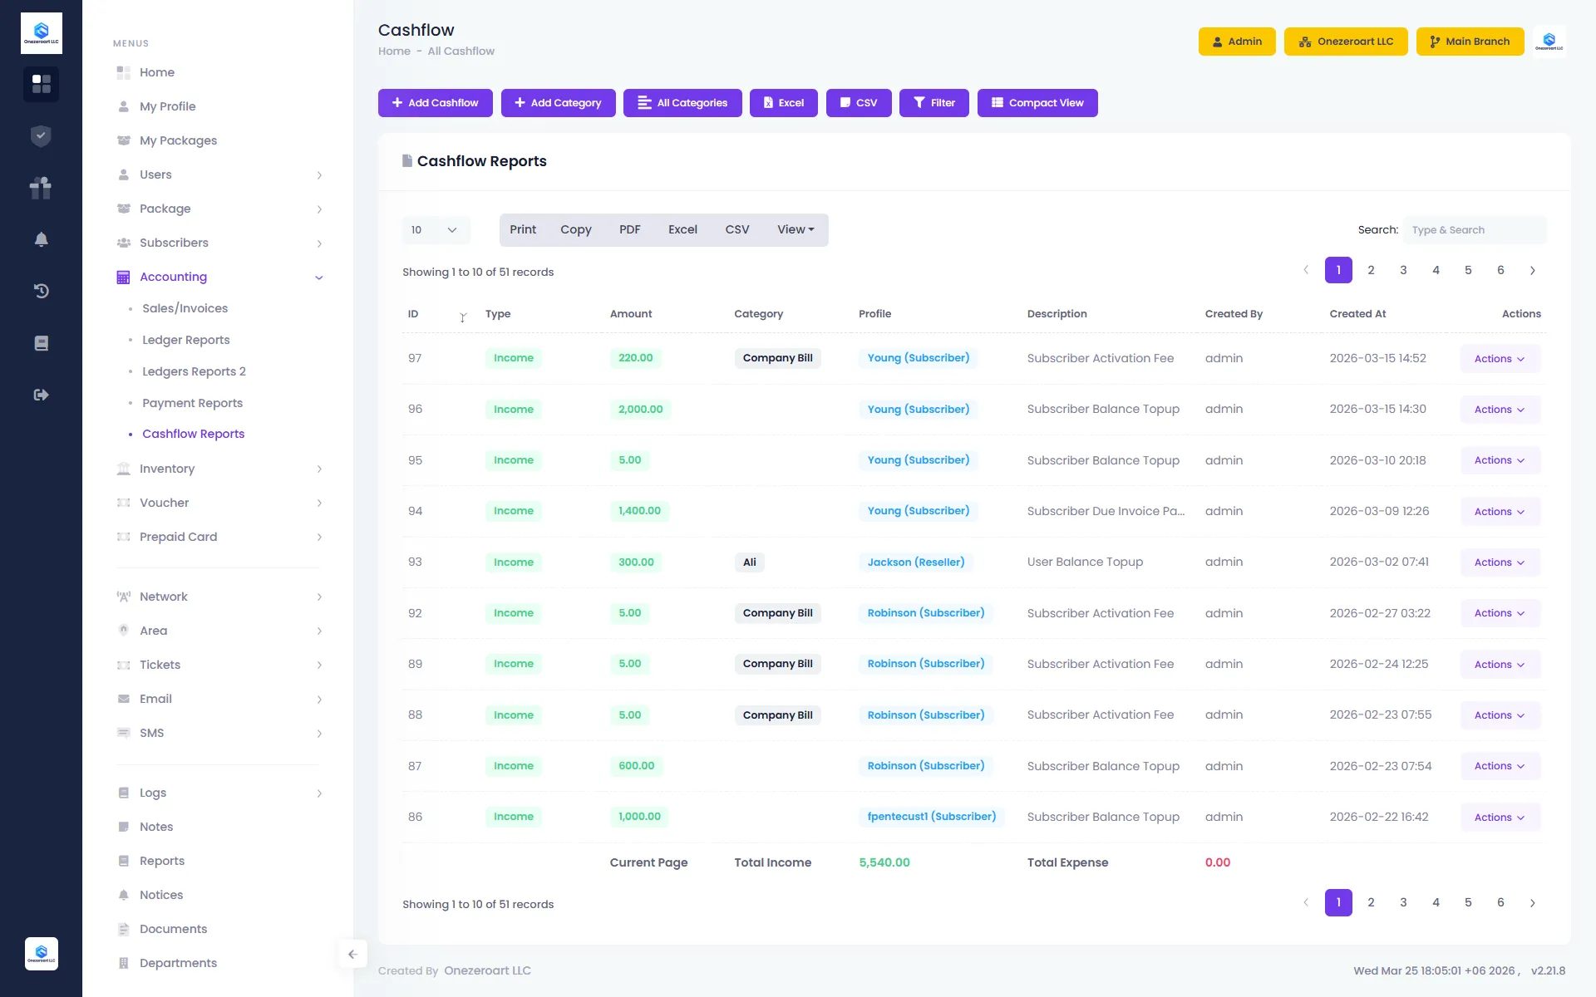This screenshot has width=1596, height=997.
Task: Open the rows-per-page dropdown showing 10
Action: pos(435,229)
